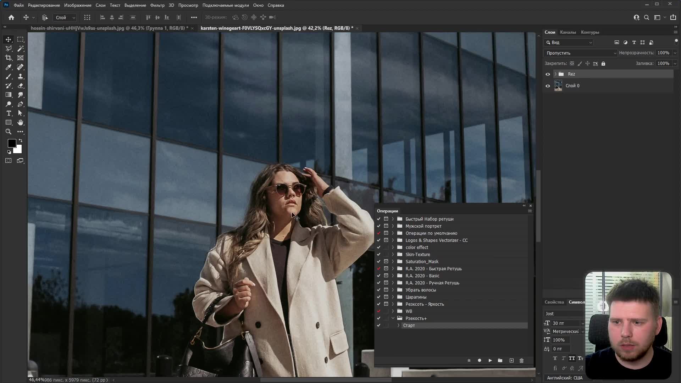Image resolution: width=681 pixels, height=383 pixels.
Task: Toggle the checkmark for Skin-Texture action set
Action: [378, 254]
